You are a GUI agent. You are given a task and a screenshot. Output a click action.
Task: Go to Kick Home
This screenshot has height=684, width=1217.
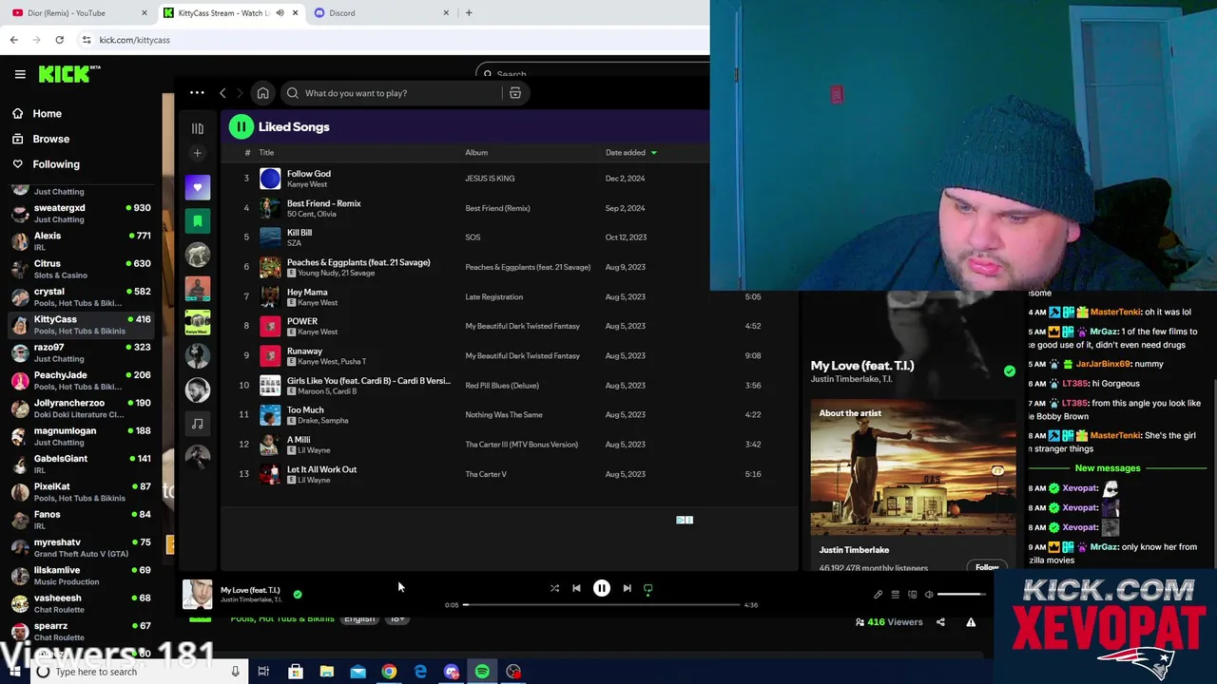click(x=48, y=113)
